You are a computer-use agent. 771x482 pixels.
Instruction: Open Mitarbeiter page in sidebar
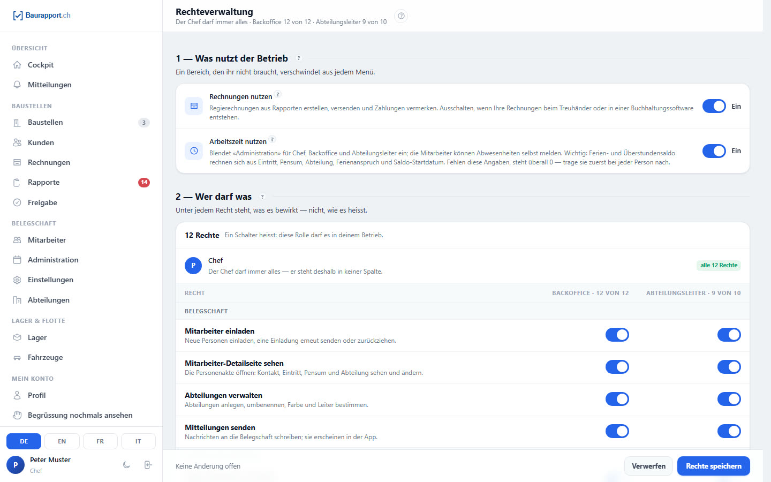(81, 240)
